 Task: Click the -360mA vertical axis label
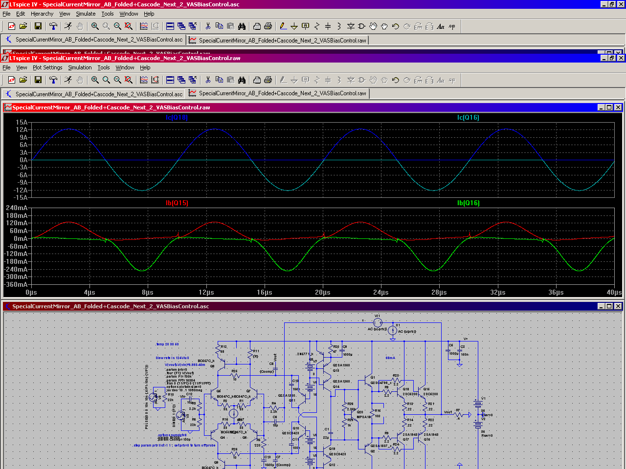click(x=16, y=284)
